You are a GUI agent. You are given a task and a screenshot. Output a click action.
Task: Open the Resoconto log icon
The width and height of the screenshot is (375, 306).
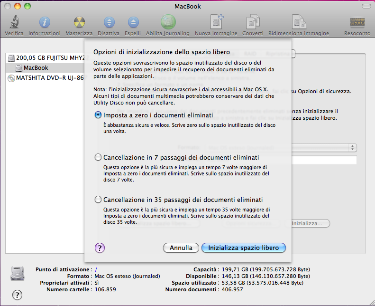click(357, 22)
